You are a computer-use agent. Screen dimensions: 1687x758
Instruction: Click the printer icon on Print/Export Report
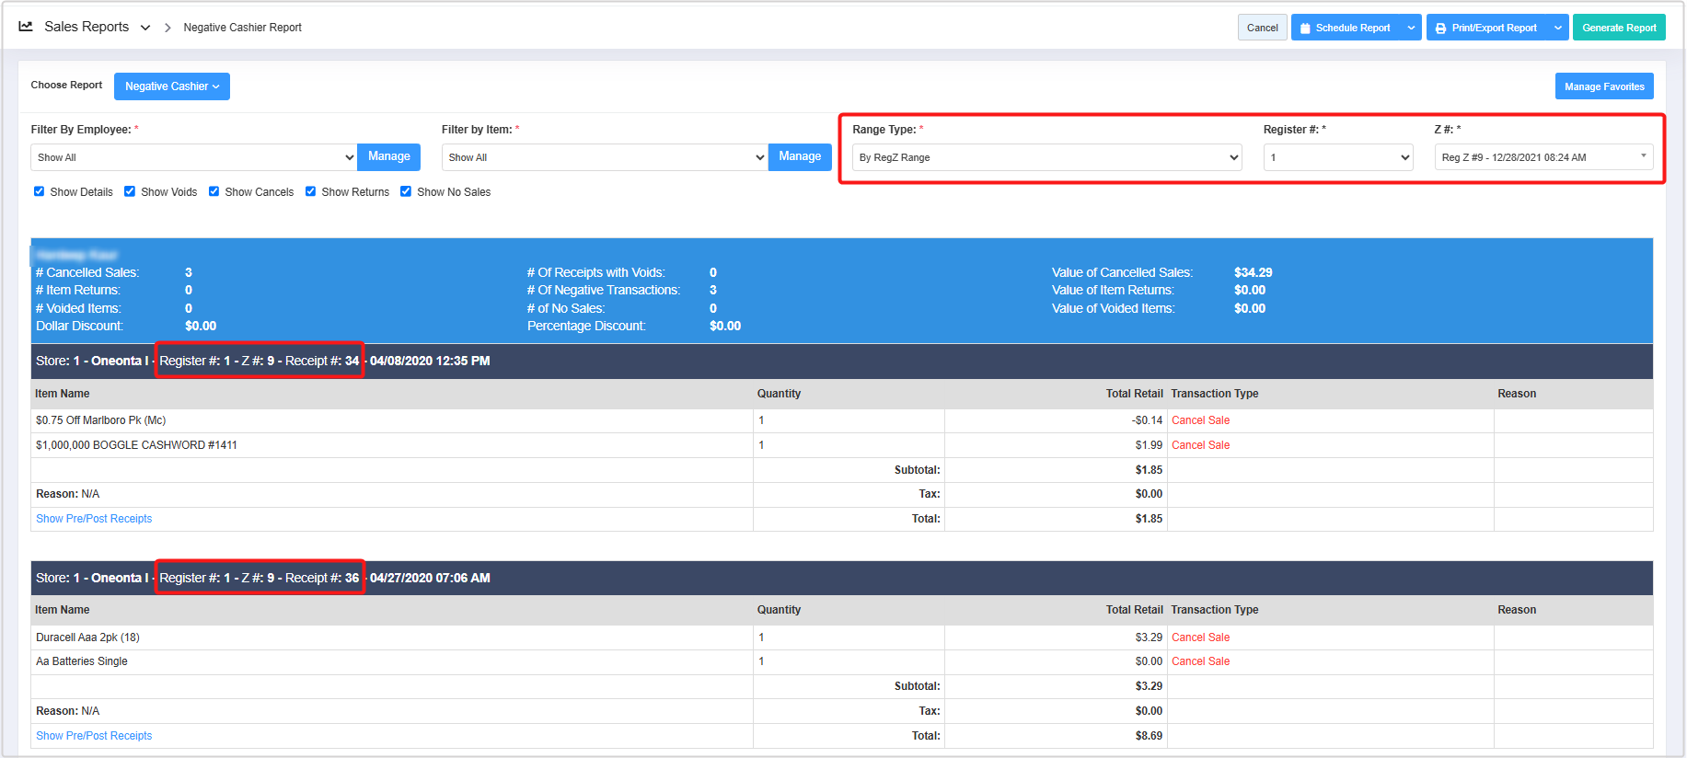(1440, 29)
